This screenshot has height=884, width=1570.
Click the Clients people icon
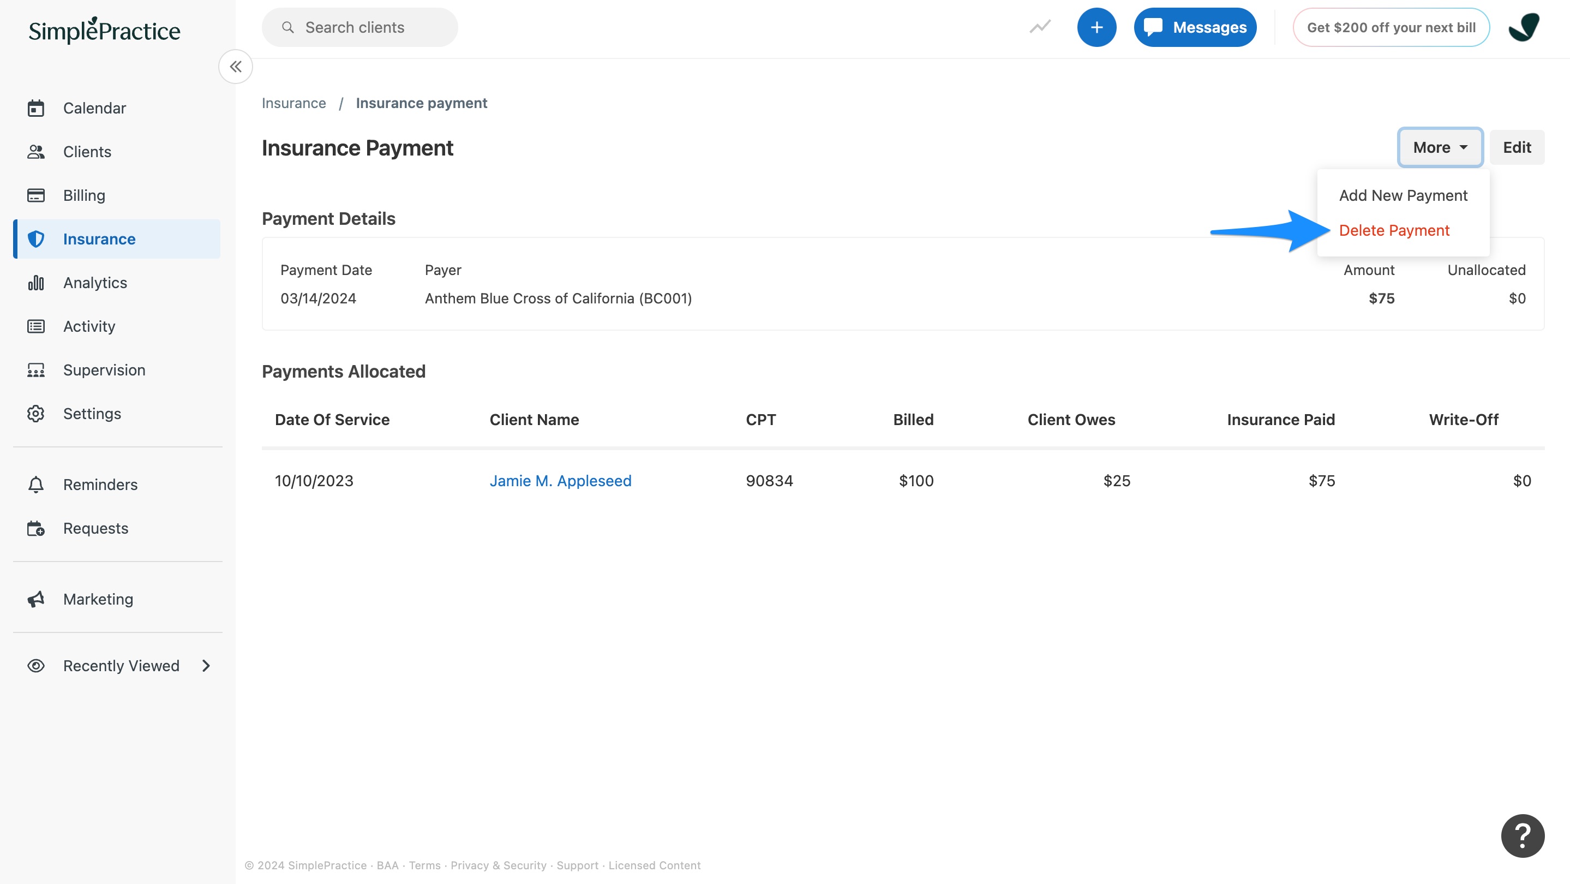pyautogui.click(x=36, y=152)
